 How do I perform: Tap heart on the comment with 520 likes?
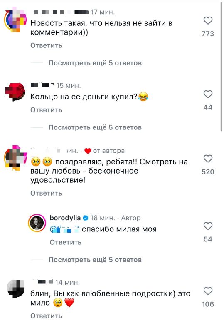coord(208,159)
